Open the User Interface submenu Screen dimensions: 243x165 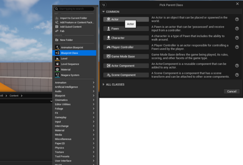[x=75, y=161]
